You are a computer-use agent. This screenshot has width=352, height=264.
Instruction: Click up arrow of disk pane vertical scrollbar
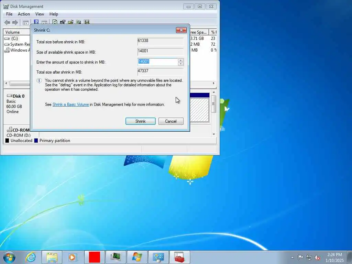(x=214, y=92)
